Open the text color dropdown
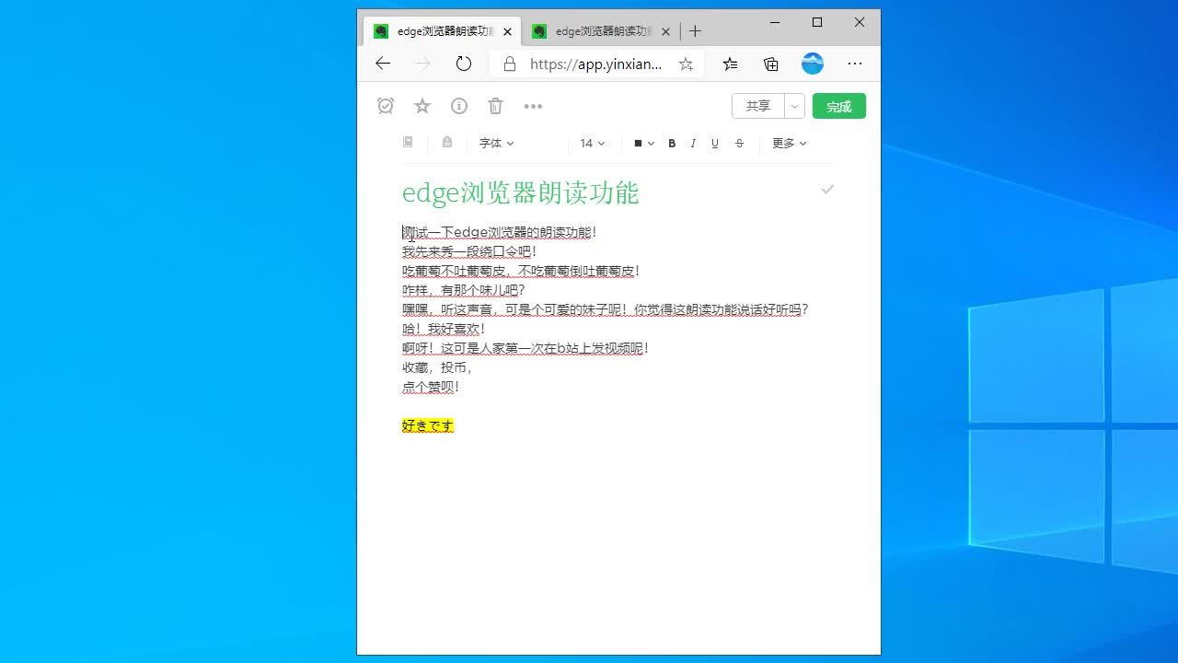The height and width of the screenshot is (663, 1178). pos(644,143)
